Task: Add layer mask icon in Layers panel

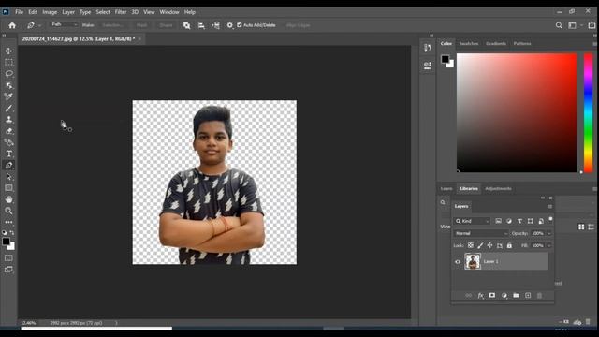Action: pos(492,296)
